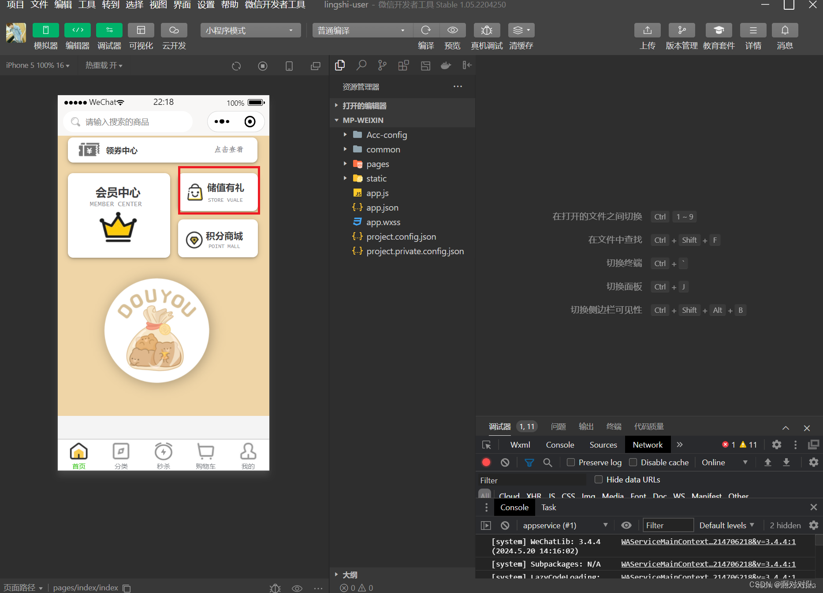Open the visualization (可视化) tool
The image size is (823, 593).
tap(141, 30)
